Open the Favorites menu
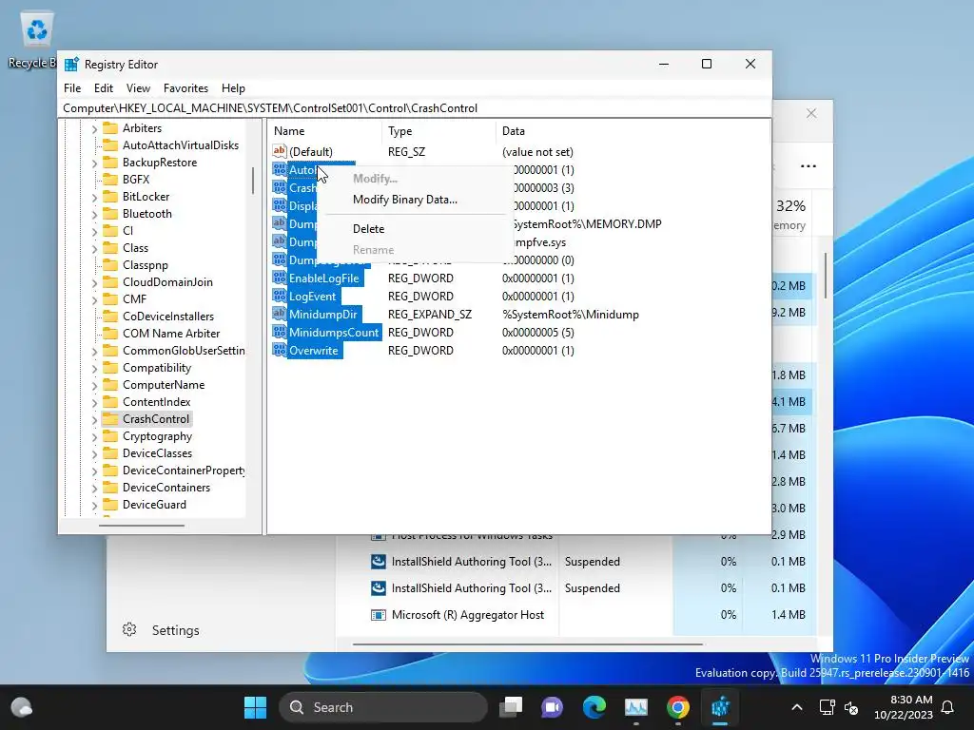The height and width of the screenshot is (730, 974). (185, 88)
